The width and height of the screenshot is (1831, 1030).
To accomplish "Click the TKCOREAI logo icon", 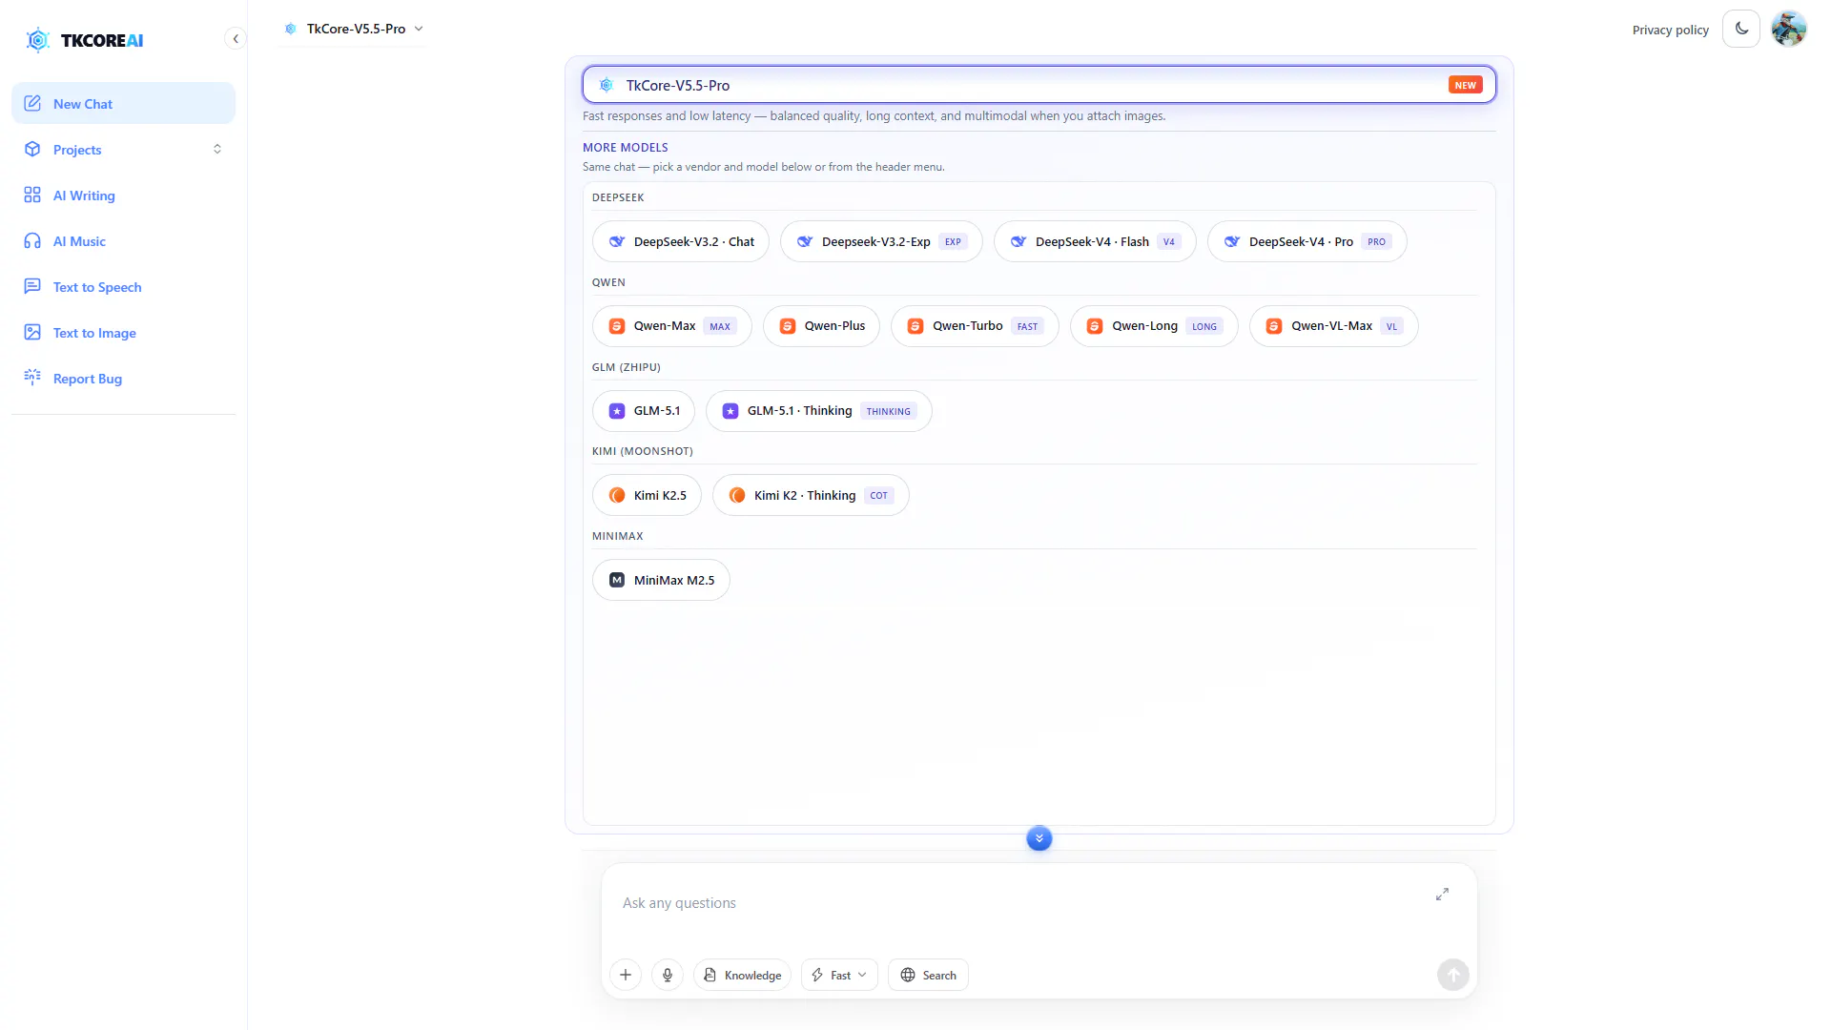I will click(x=37, y=40).
